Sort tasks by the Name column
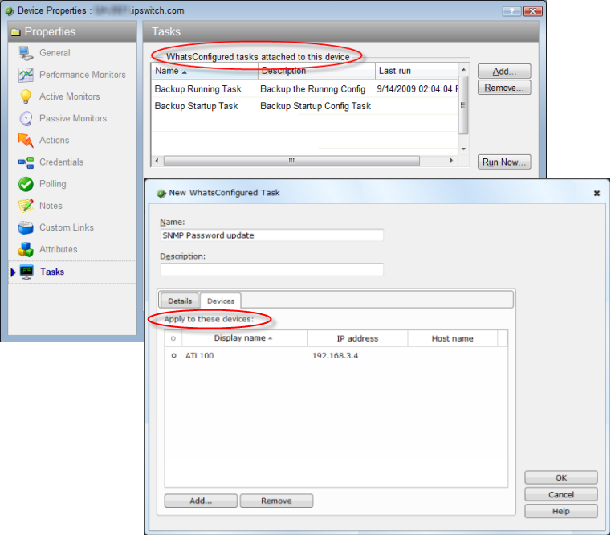Viewport: 615px width, 540px height. [205, 71]
